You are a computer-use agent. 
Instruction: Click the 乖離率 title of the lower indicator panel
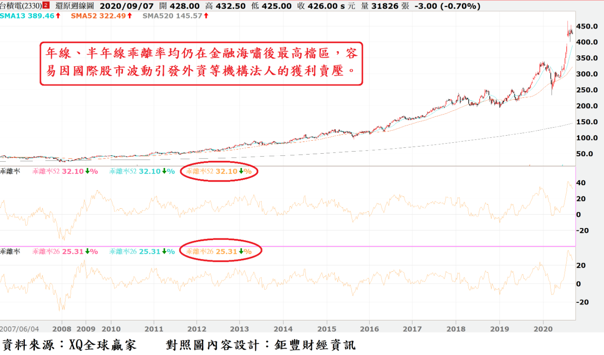10,252
